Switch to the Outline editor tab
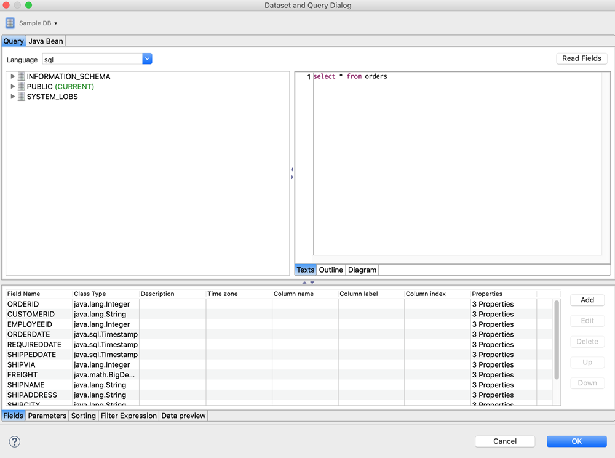 click(331, 270)
